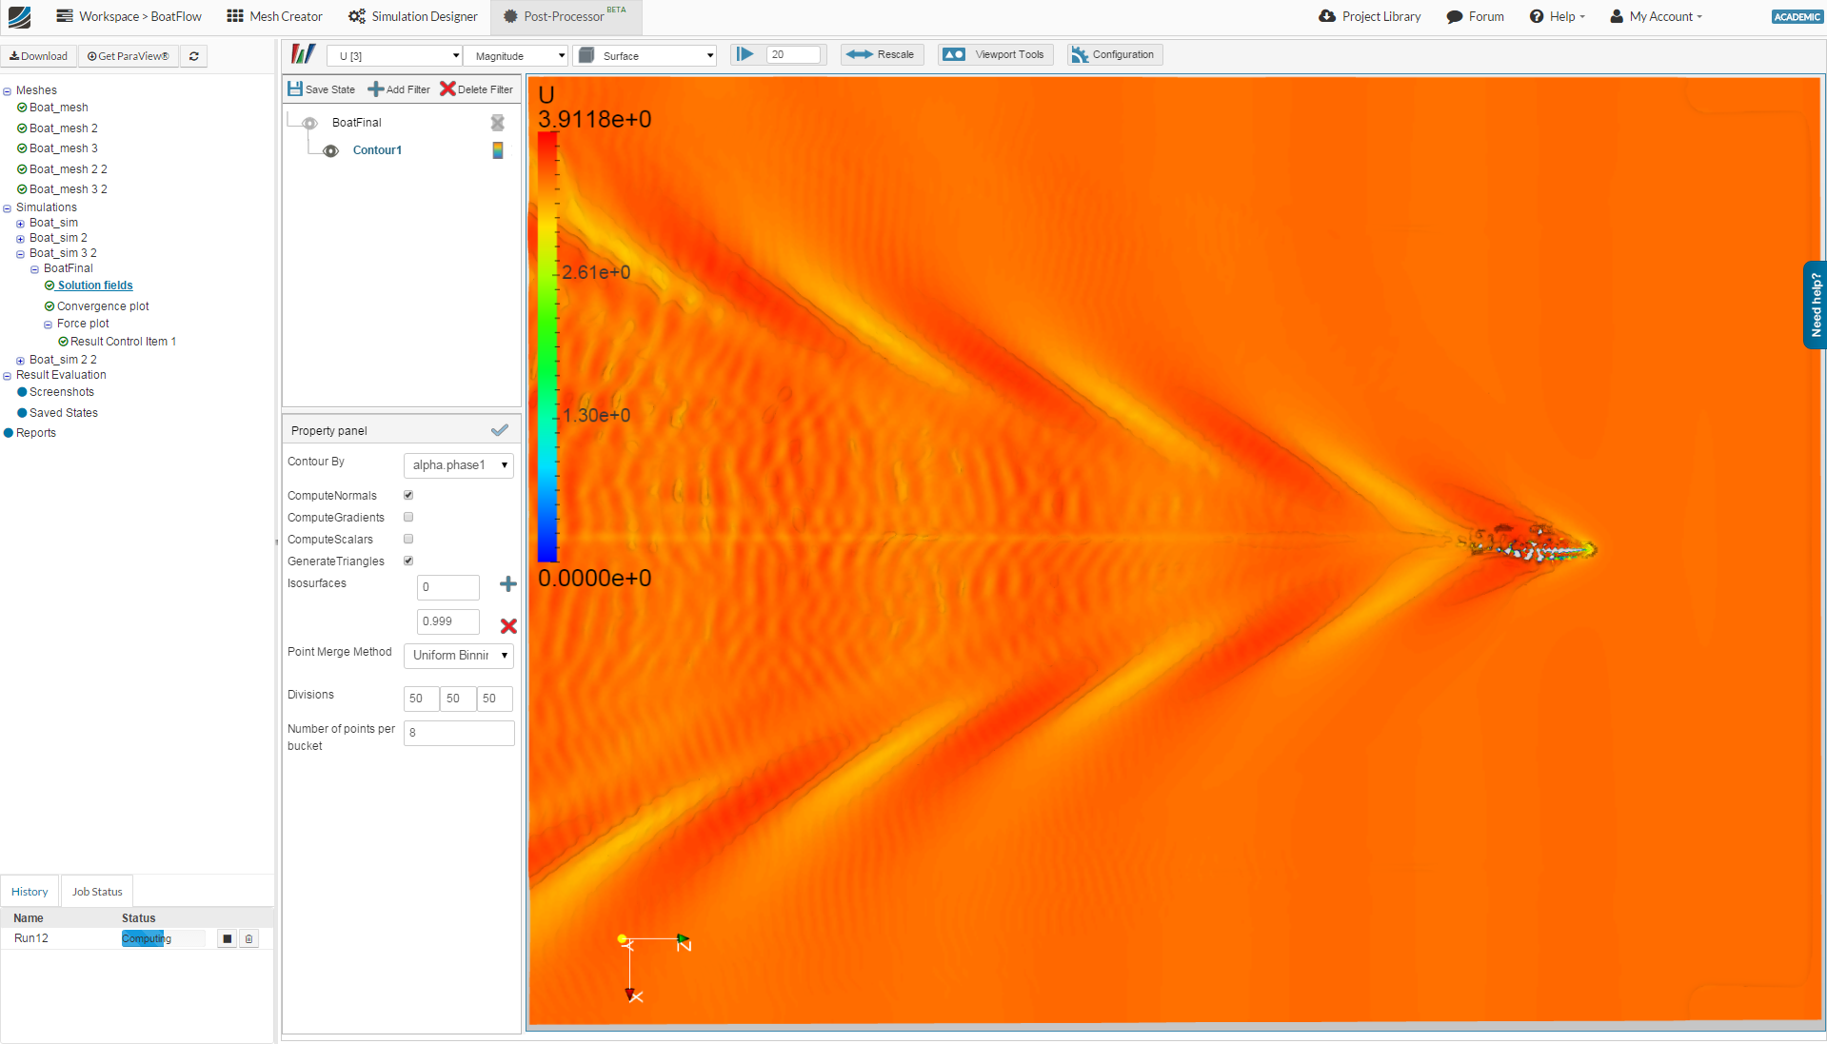Click the orientation axes widget
This screenshot has height=1044, width=1827.
tap(655, 967)
